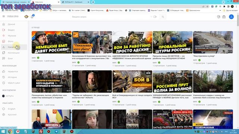Select English site language
239x134 pixels.
pyautogui.click(x=14, y=109)
